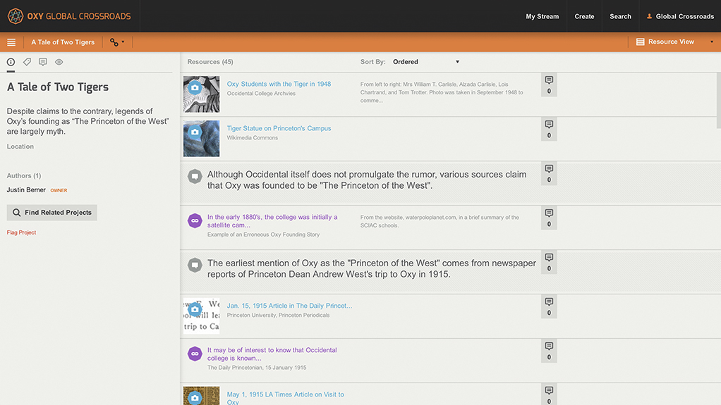Click 'Princeton University, Princeton Periodicals' text
Viewport: 721px width, 405px height.
coord(278,315)
